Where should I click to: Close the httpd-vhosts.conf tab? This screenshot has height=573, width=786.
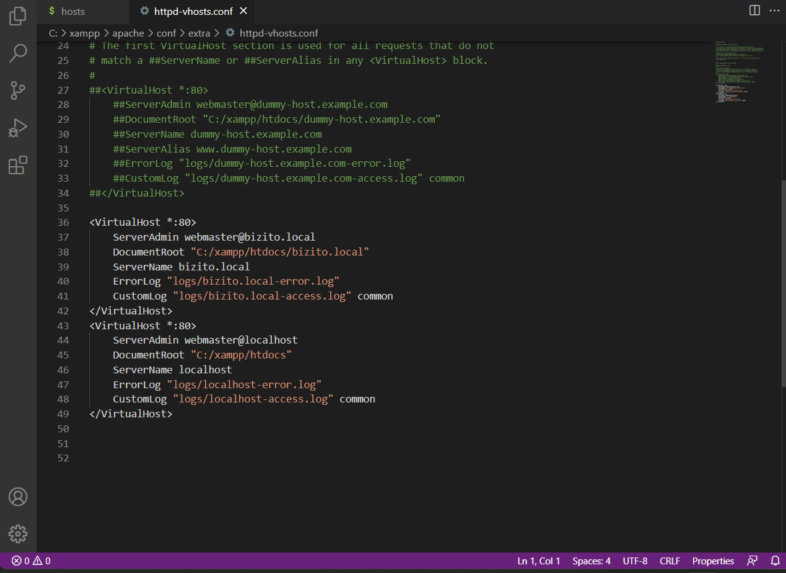point(243,11)
